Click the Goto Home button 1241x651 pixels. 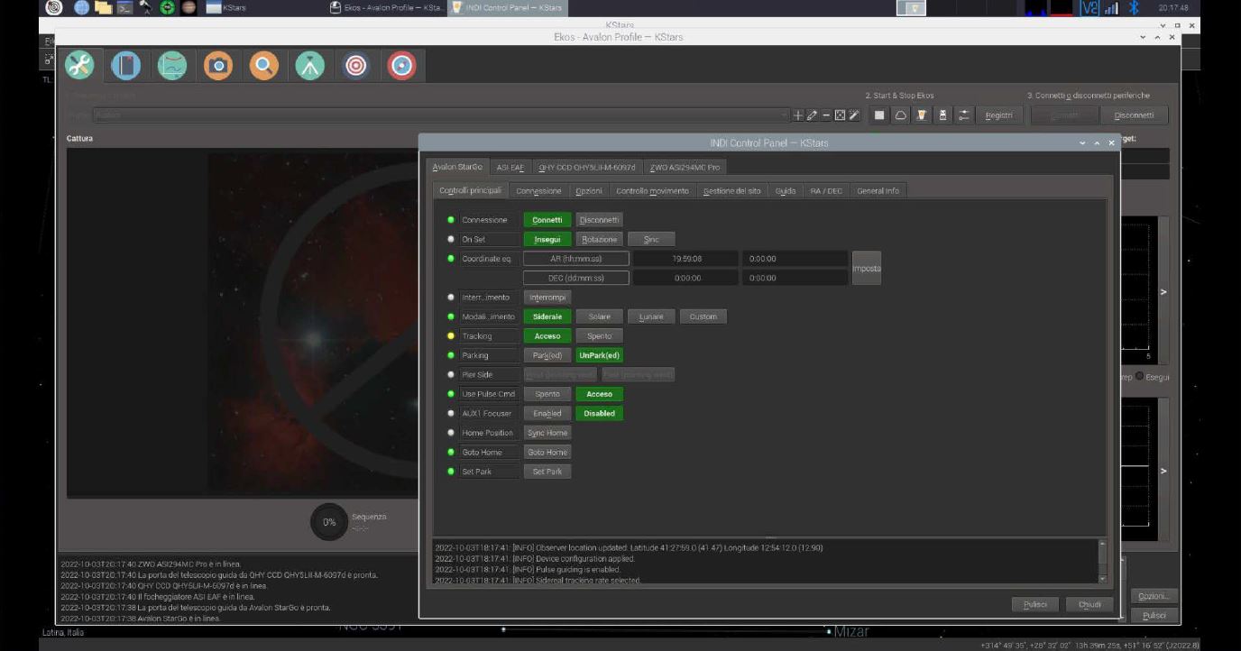pyautogui.click(x=547, y=452)
